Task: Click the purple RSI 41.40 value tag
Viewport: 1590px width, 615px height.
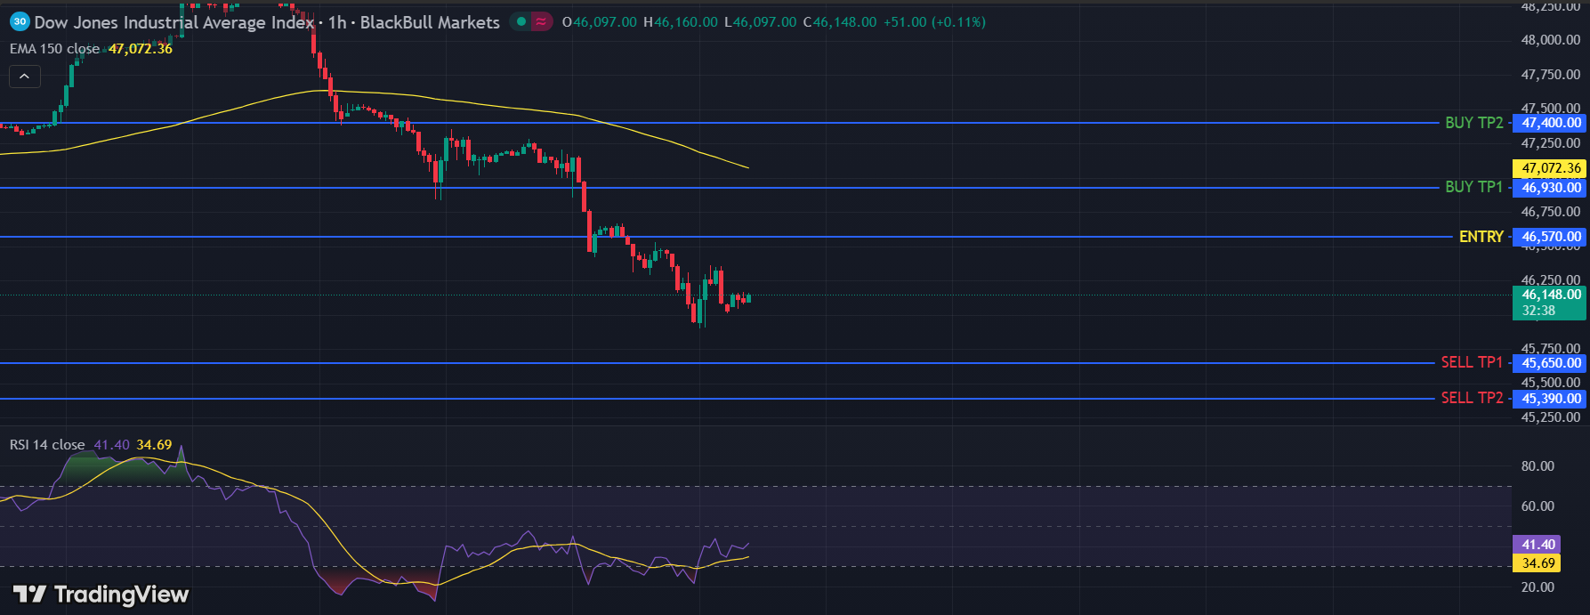Action: [1538, 545]
